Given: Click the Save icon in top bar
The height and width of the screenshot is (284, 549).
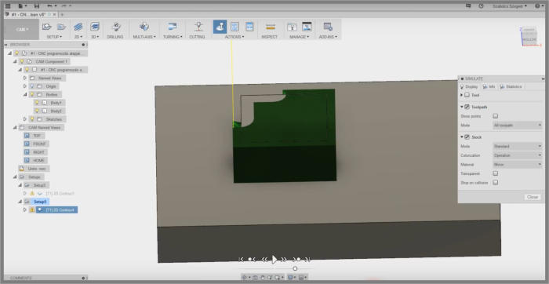Looking at the screenshot, I should 37,6.
